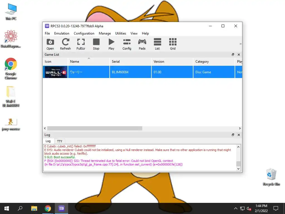
Task: Sort by Version column header
Action: tap(172, 62)
